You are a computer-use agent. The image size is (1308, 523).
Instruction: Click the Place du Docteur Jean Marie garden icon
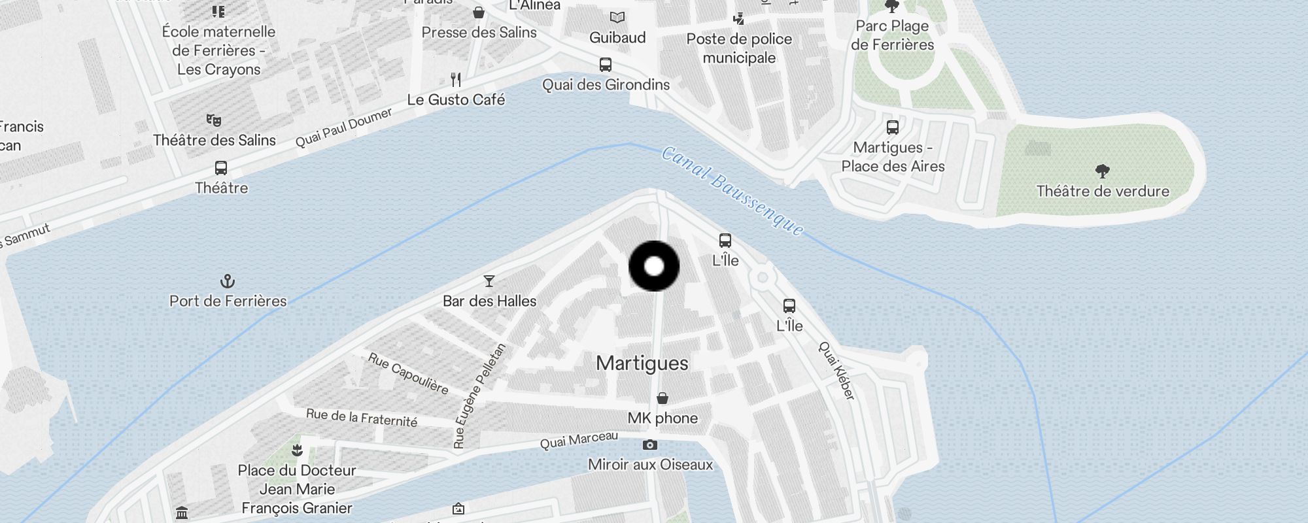298,450
